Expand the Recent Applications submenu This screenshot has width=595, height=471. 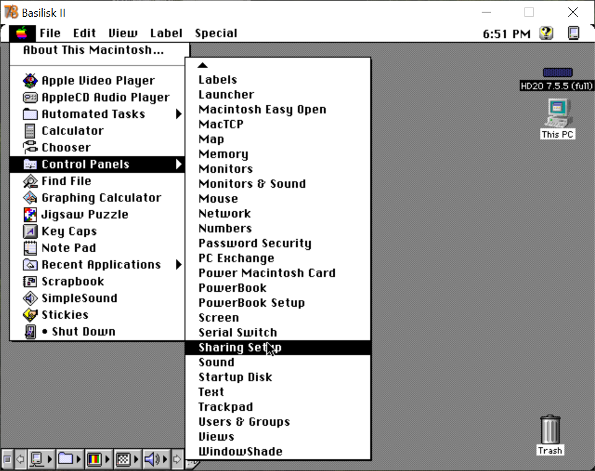click(97, 265)
